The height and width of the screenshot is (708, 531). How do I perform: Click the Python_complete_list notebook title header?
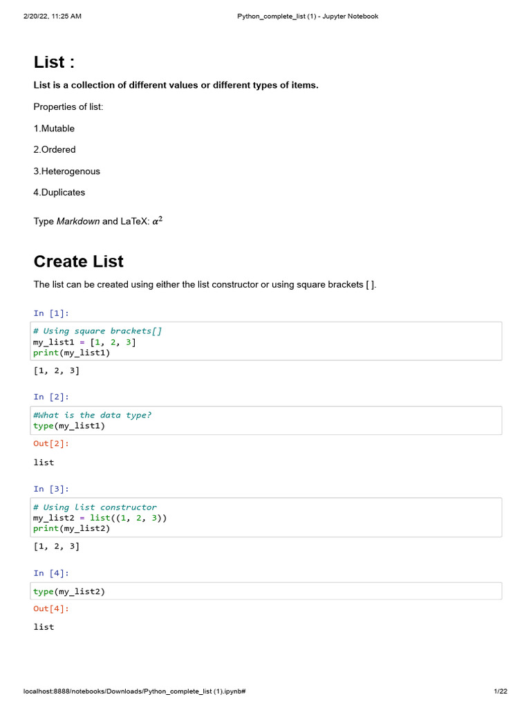coord(308,16)
